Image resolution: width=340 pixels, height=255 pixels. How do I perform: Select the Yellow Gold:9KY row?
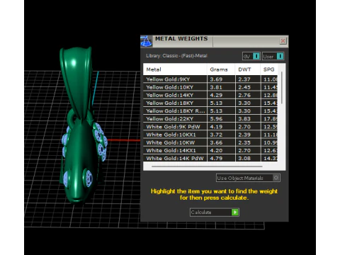point(210,79)
